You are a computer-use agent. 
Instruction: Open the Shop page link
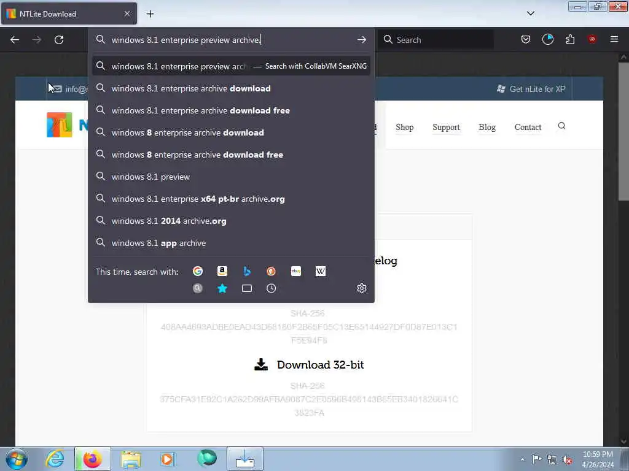click(404, 127)
